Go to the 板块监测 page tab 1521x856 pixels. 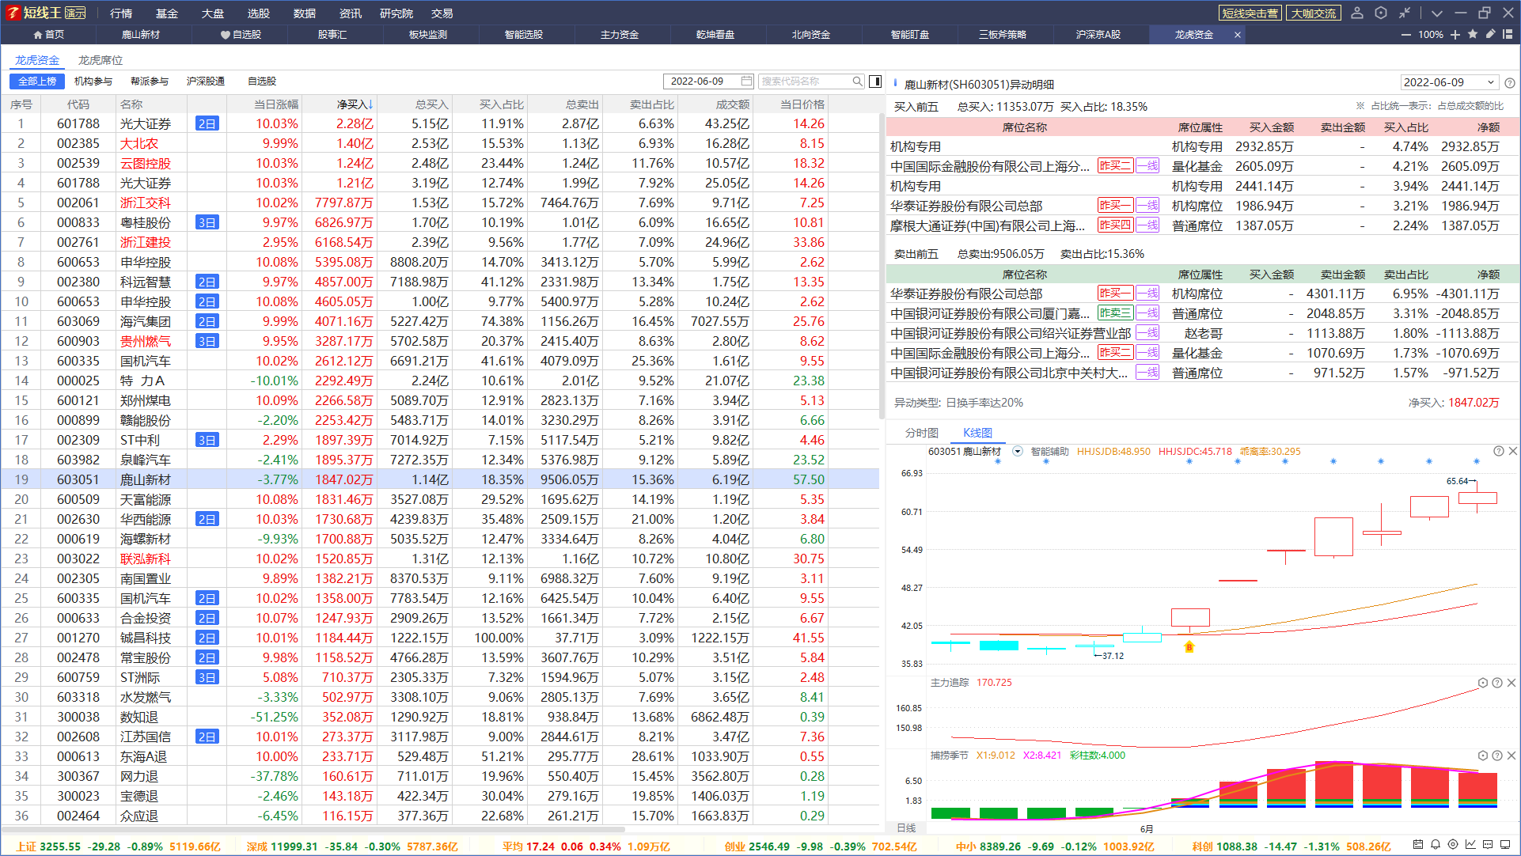coord(428,35)
